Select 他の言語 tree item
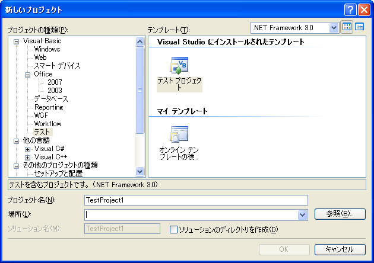Screen dimensions: 374x263 coord(36,140)
